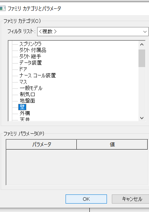149x212 pixels.
Task: Click the dialog title bar app icon
Action: [x=2, y=8]
